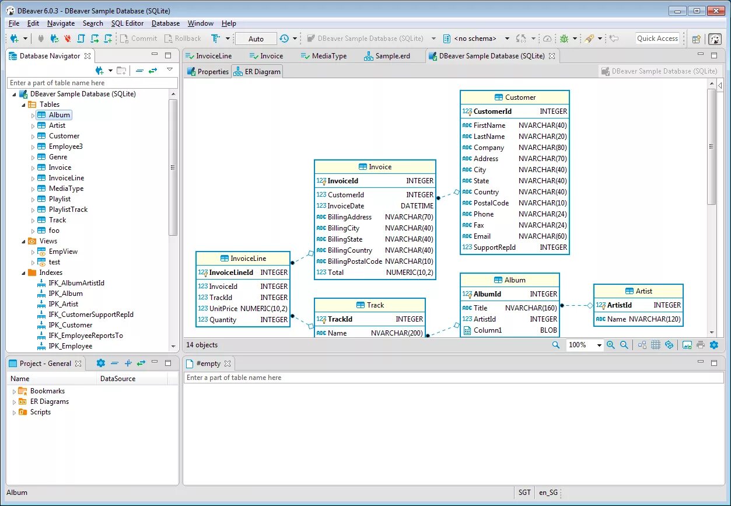Click the Rollback button

pos(181,39)
